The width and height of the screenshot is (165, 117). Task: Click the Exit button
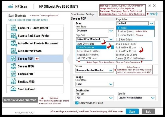point(148,112)
